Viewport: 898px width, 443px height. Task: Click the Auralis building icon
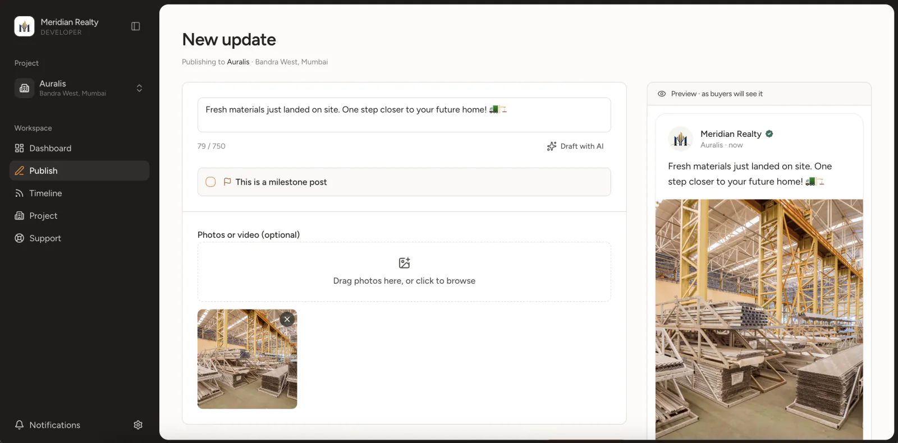click(x=24, y=88)
